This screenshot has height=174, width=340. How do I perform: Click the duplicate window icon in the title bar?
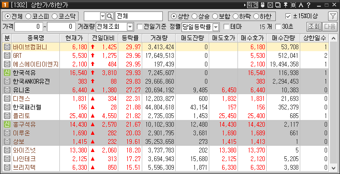(278, 5)
